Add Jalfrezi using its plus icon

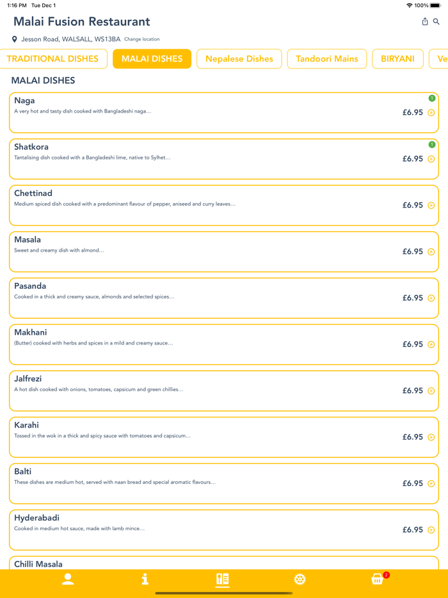[x=431, y=391]
